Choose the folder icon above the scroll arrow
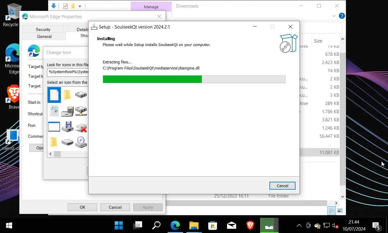388x233 pixels. 54,142
